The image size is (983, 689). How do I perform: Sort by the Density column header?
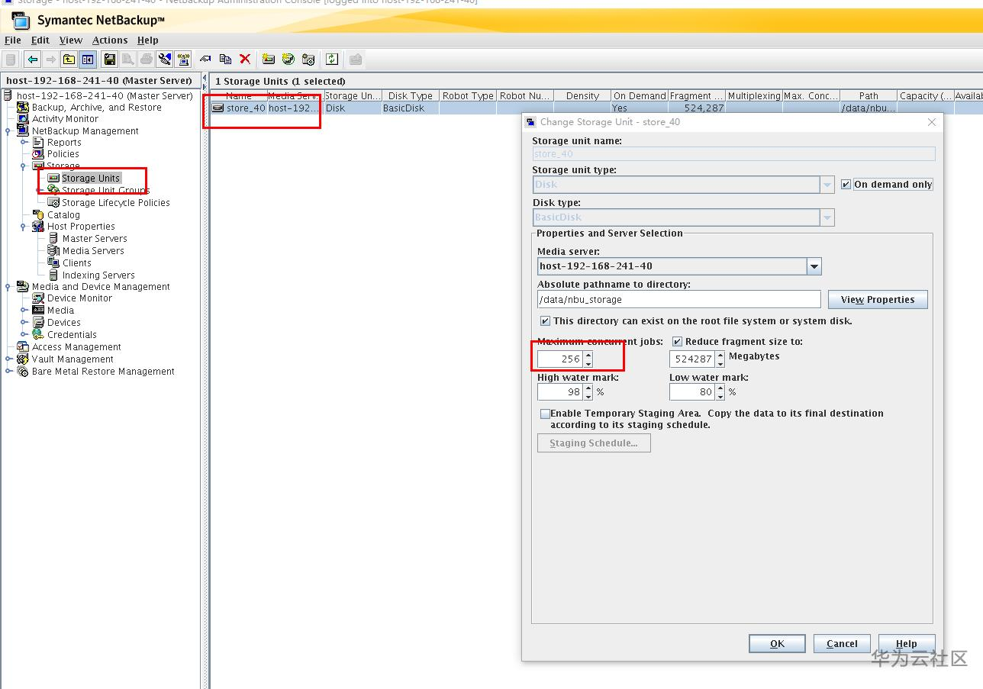(x=582, y=96)
